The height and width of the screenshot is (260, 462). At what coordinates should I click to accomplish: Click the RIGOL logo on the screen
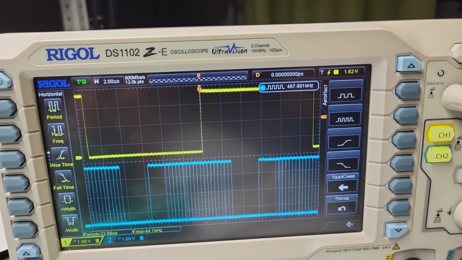[x=54, y=84]
